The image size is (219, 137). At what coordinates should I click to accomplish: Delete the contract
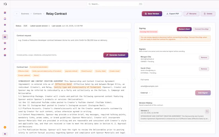tap(208, 14)
